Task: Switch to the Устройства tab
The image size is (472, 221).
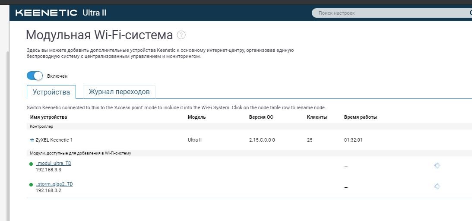Action: pos(51,92)
